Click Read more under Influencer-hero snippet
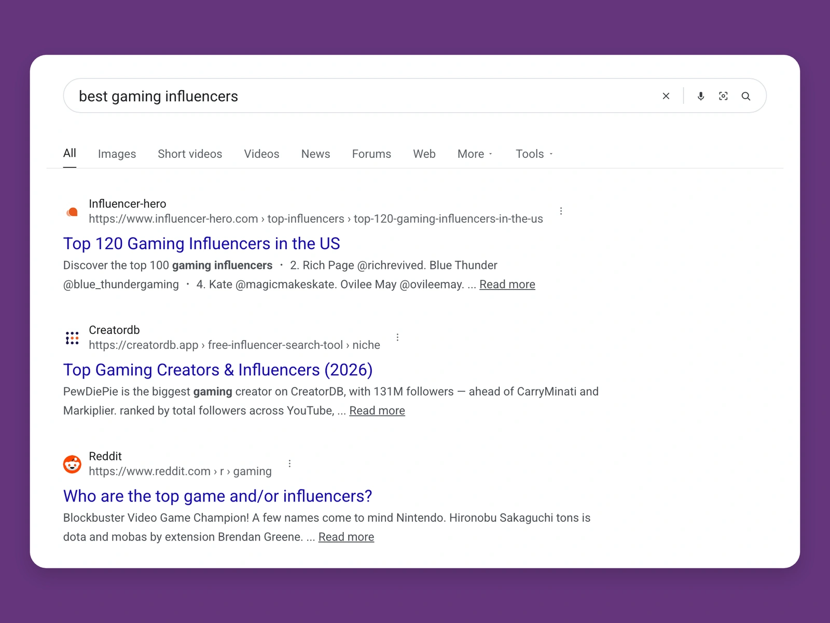 click(x=507, y=285)
